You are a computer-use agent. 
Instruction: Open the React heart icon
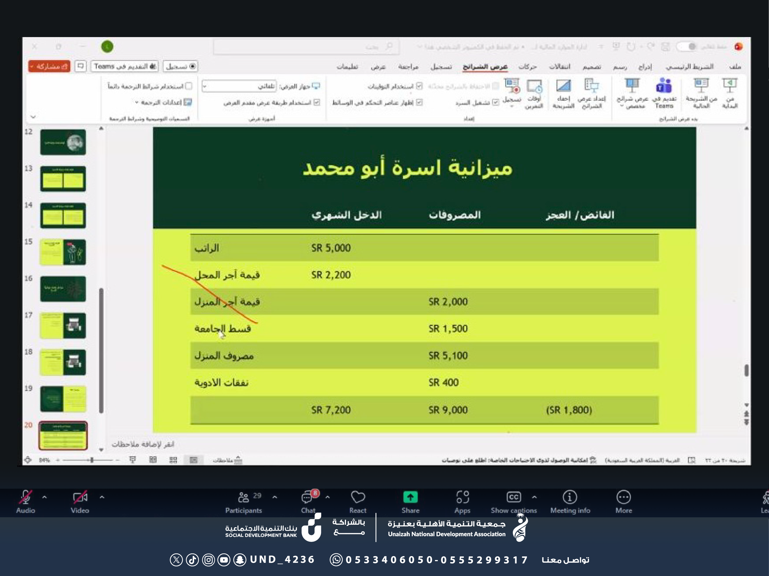point(358,497)
